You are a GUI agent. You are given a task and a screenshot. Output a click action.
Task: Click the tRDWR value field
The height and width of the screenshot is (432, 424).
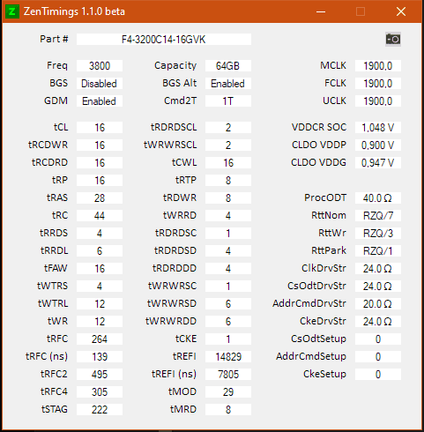tap(228, 197)
